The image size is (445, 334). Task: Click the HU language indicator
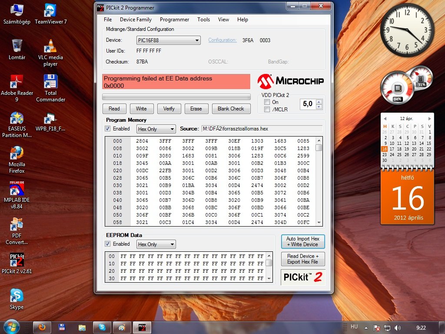354,327
